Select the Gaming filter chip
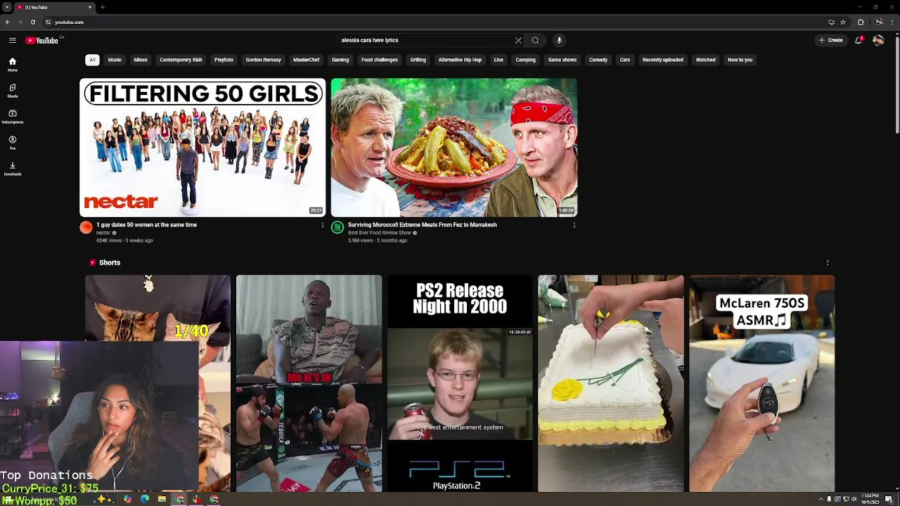The width and height of the screenshot is (900, 506). click(x=340, y=60)
